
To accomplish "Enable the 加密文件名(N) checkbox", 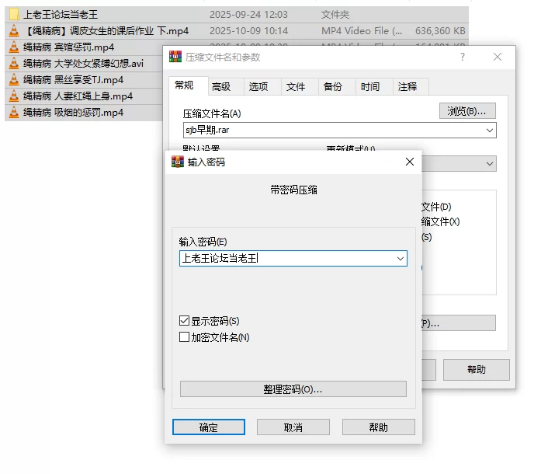I will (x=184, y=337).
